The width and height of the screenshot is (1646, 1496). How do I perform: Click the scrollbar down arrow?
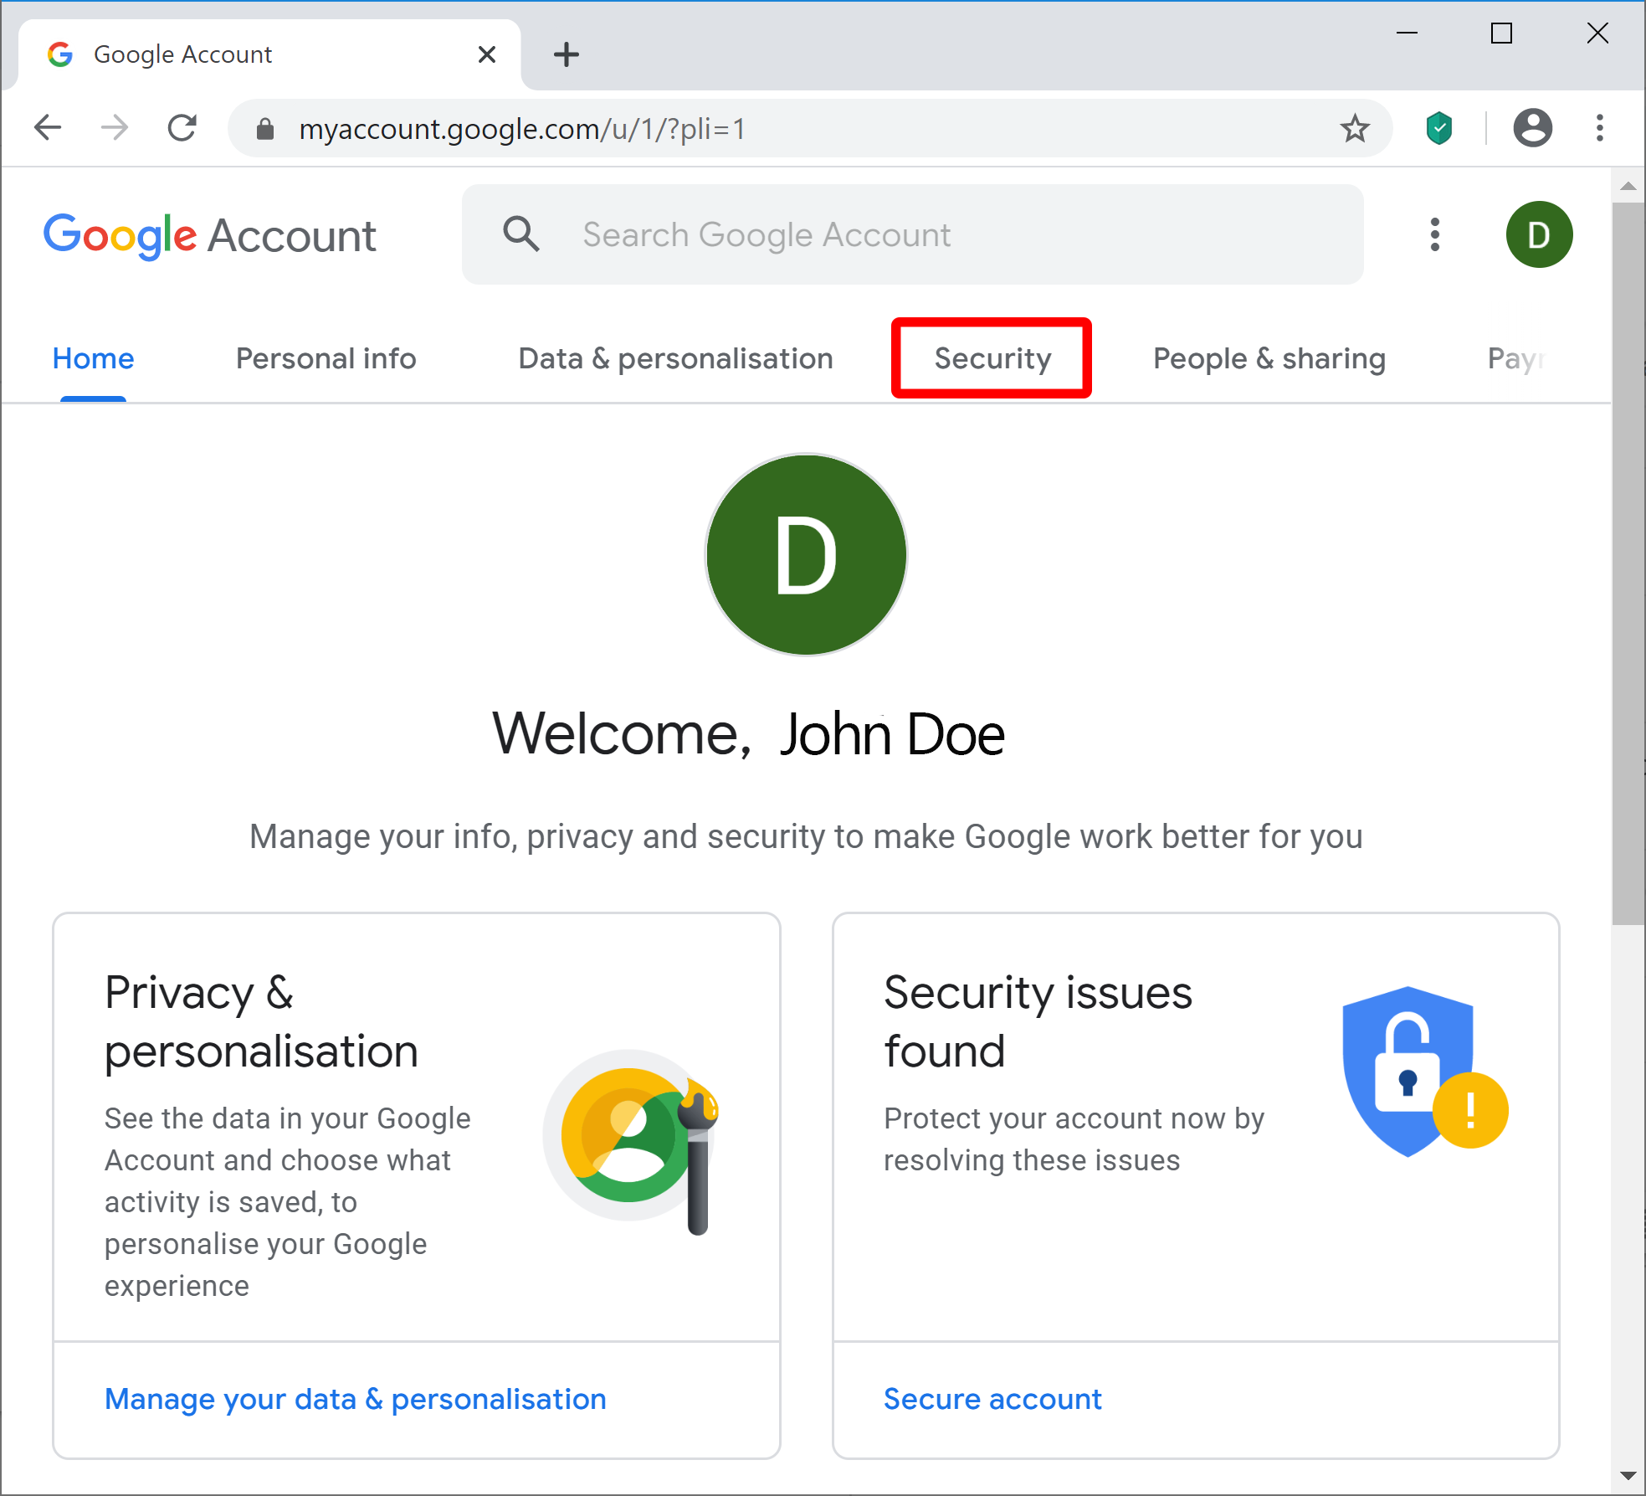tap(1628, 1476)
